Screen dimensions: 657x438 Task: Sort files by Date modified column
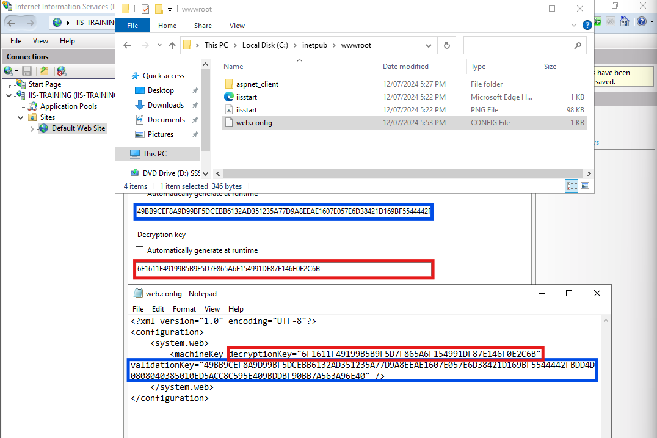pyautogui.click(x=405, y=67)
